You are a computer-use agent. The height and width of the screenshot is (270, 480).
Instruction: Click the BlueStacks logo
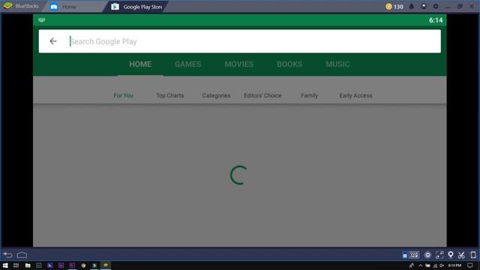click(x=7, y=6)
